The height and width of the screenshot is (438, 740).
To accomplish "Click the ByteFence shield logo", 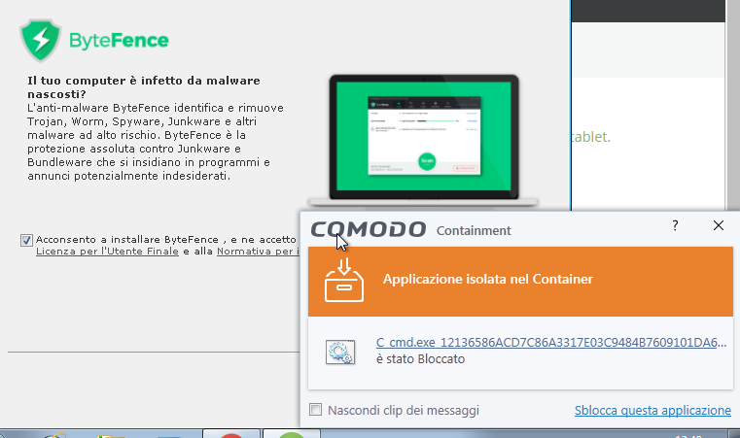I will [x=41, y=40].
